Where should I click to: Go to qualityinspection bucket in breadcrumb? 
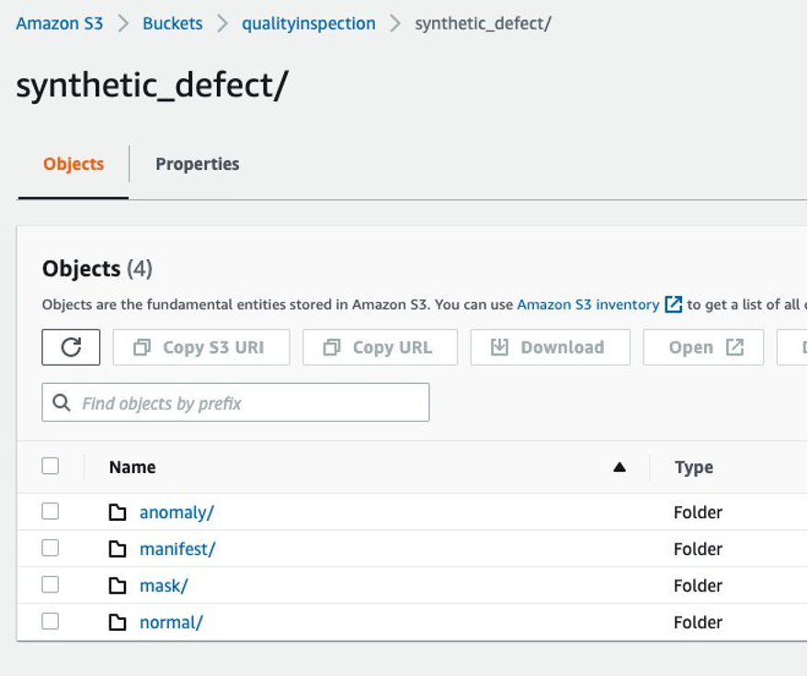(308, 24)
